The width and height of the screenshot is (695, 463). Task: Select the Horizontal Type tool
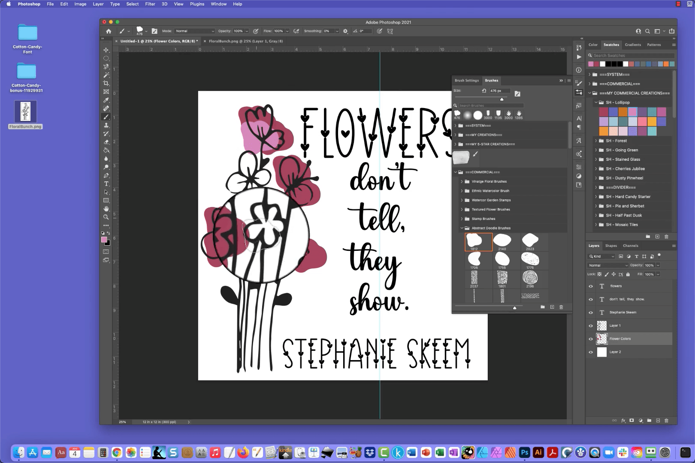point(106,184)
